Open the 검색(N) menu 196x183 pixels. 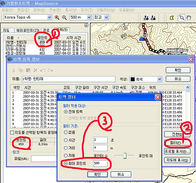tap(39, 10)
